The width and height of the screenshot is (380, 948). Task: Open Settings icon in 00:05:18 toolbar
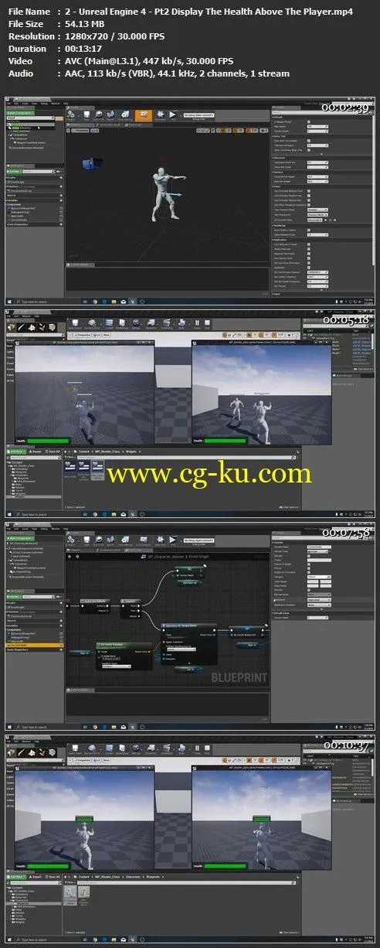pyautogui.click(x=137, y=326)
